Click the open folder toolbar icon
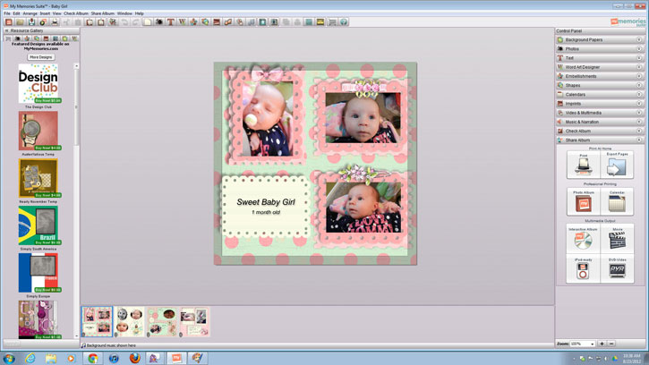Image resolution: width=649 pixels, height=365 pixels. [x=20, y=22]
